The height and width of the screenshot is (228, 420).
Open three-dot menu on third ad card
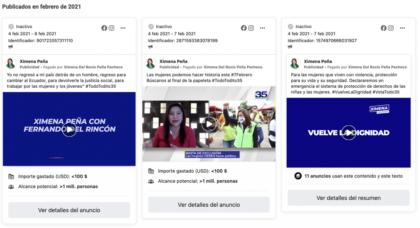402,28
